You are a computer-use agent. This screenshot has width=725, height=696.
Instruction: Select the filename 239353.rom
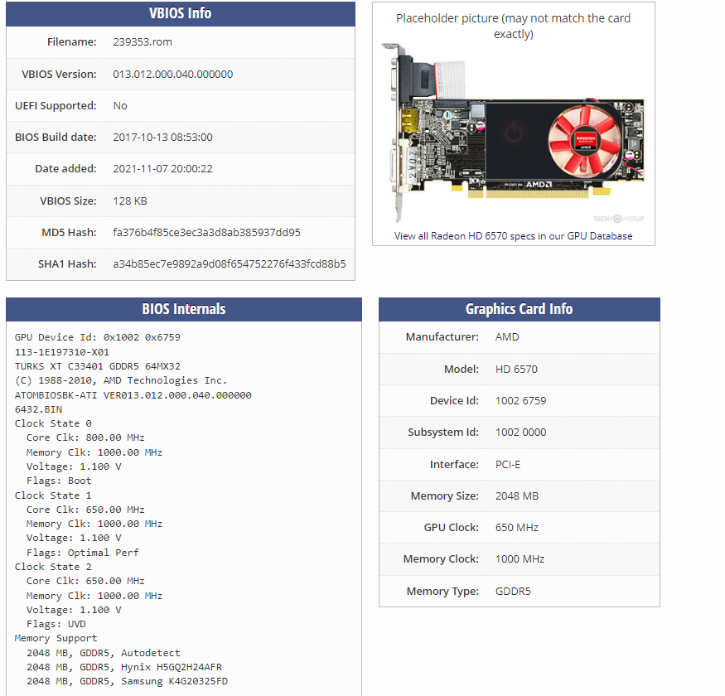pyautogui.click(x=143, y=42)
